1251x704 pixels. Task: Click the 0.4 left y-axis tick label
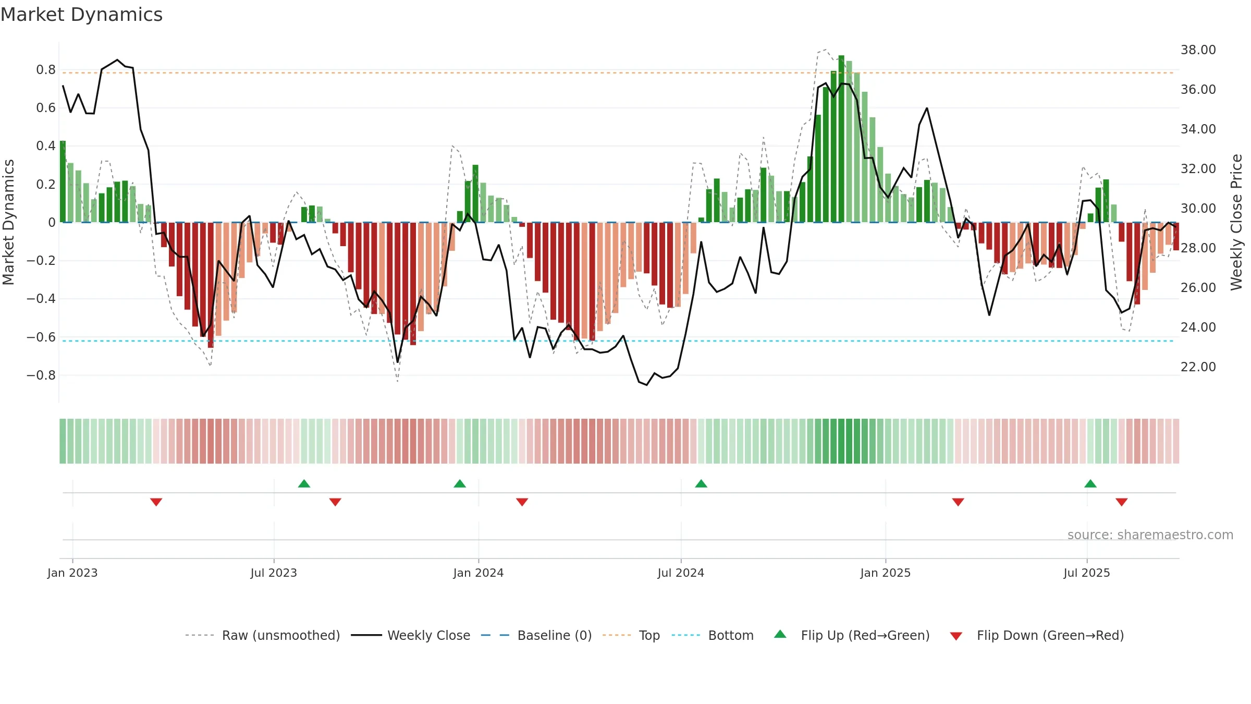(46, 146)
